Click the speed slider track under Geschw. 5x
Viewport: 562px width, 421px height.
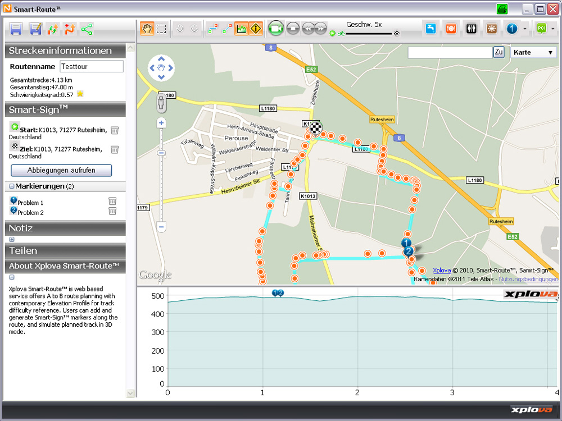point(369,34)
